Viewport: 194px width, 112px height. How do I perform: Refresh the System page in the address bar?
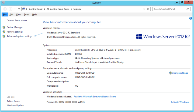click(148, 9)
